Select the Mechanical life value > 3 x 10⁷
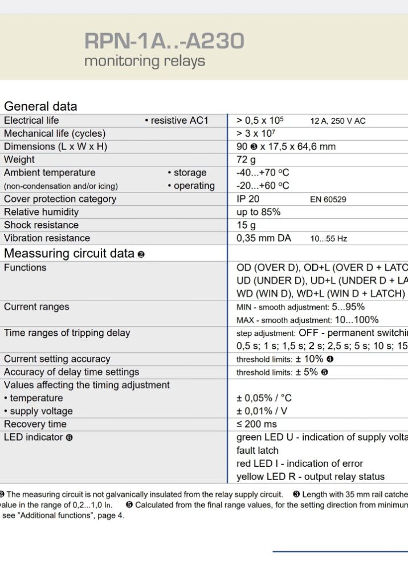 256,133
